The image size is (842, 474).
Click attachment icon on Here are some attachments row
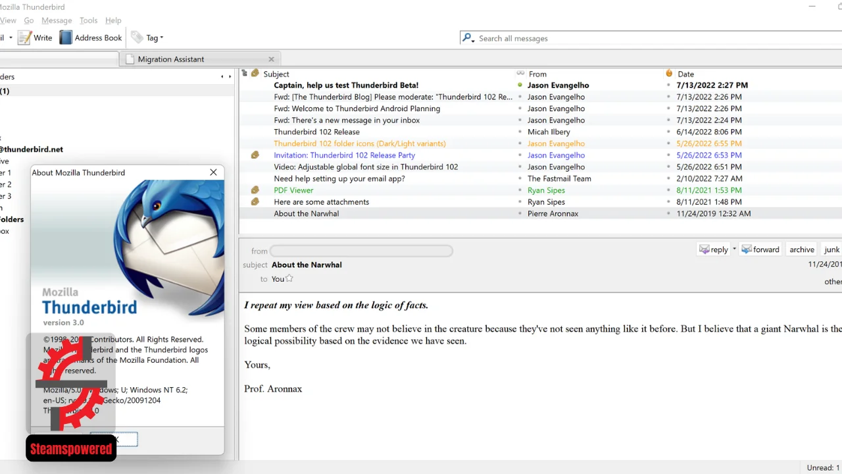[x=255, y=202]
